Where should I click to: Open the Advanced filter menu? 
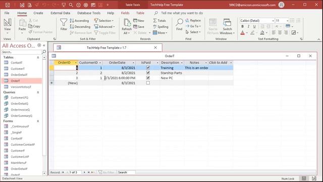[x=104, y=27]
